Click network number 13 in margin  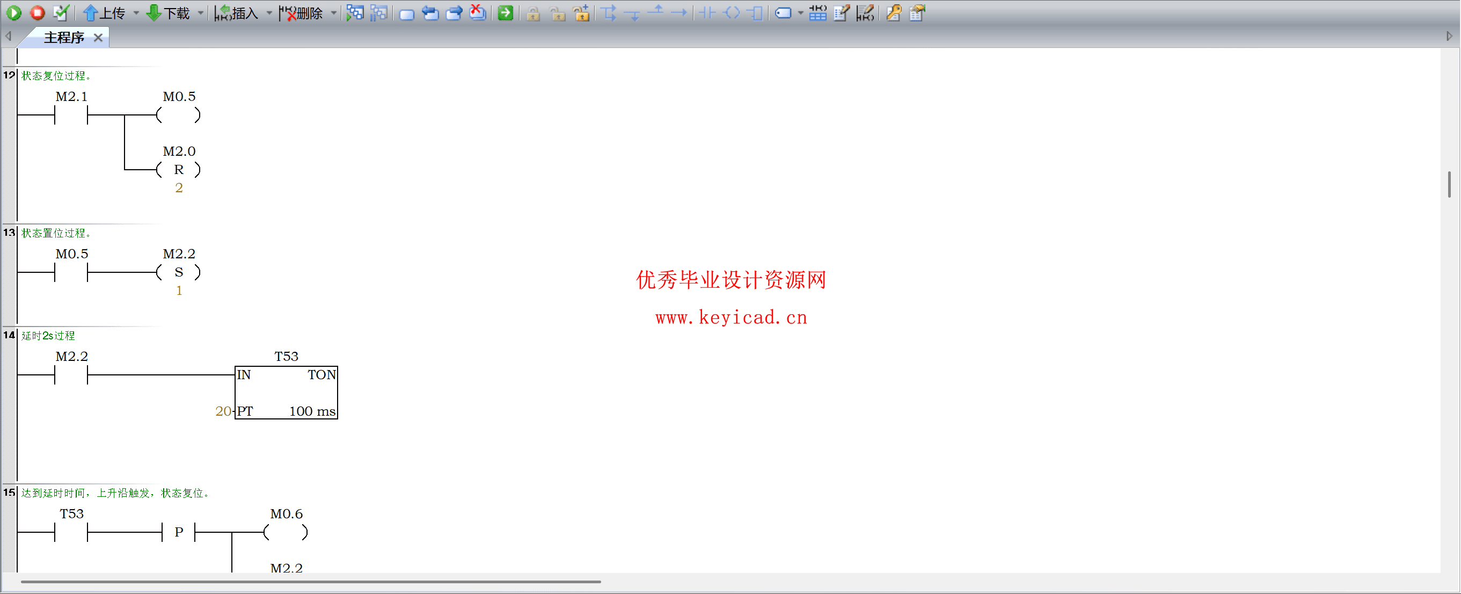(9, 233)
